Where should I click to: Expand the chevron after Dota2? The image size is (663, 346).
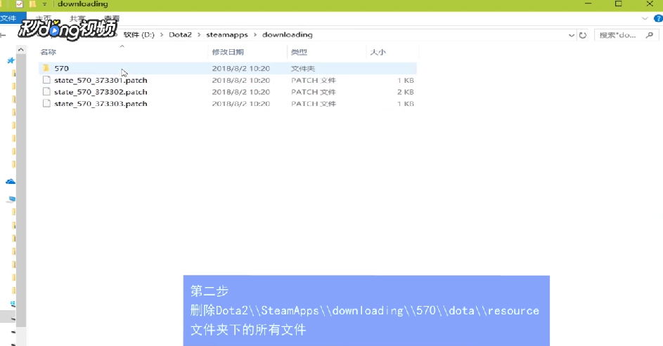(199, 34)
